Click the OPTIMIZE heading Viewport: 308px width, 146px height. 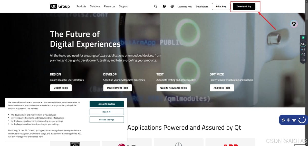pos(217,74)
